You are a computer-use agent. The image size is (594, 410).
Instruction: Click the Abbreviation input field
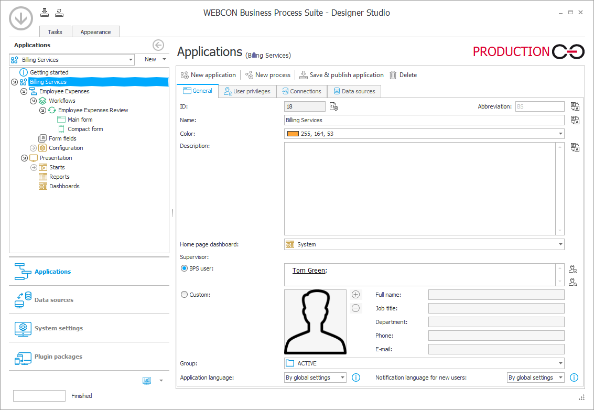click(x=540, y=106)
